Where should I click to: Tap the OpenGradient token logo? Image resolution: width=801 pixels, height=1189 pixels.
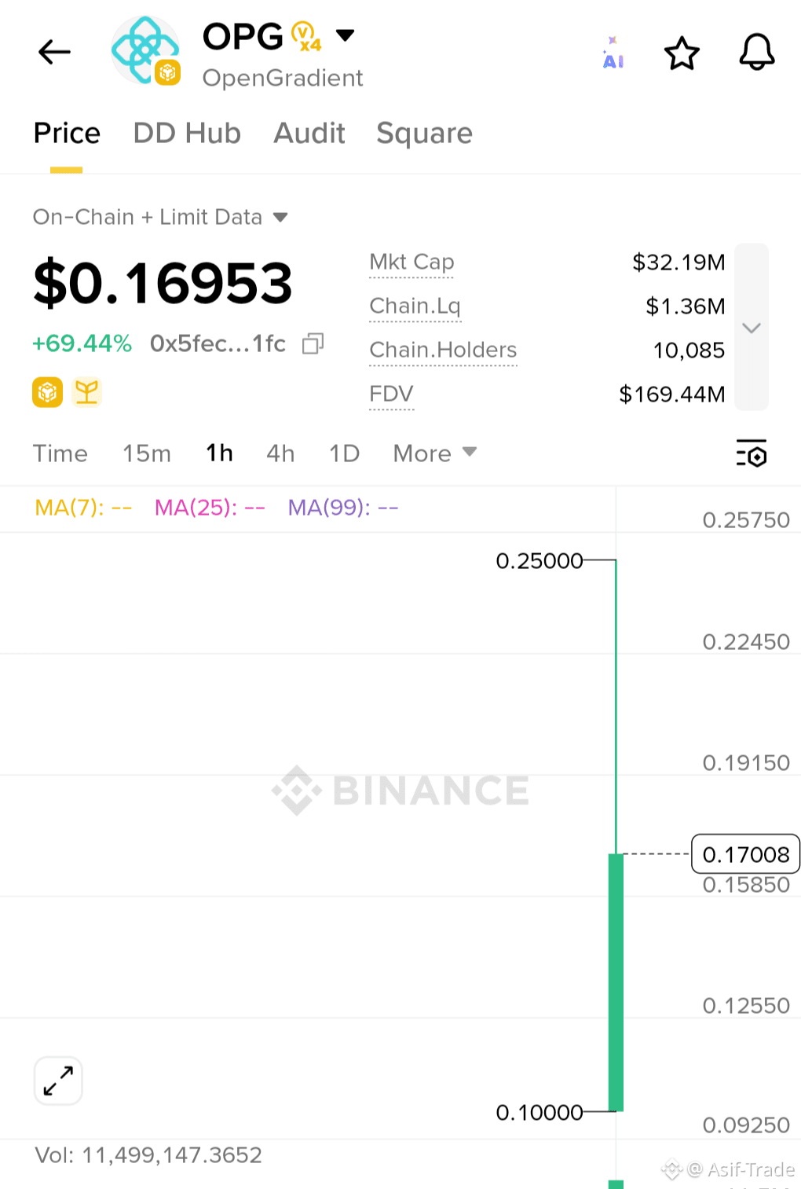pyautogui.click(x=145, y=52)
